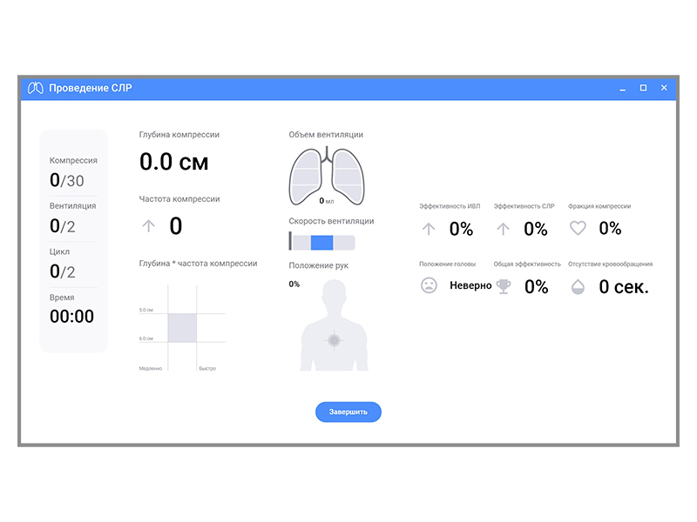
Task: Click the arrow icon beside Эффективность СЛР
Action: click(x=503, y=229)
